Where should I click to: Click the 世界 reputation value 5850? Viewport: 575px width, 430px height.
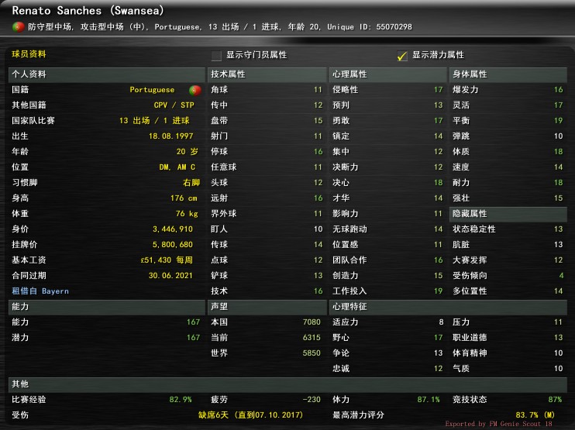point(312,353)
